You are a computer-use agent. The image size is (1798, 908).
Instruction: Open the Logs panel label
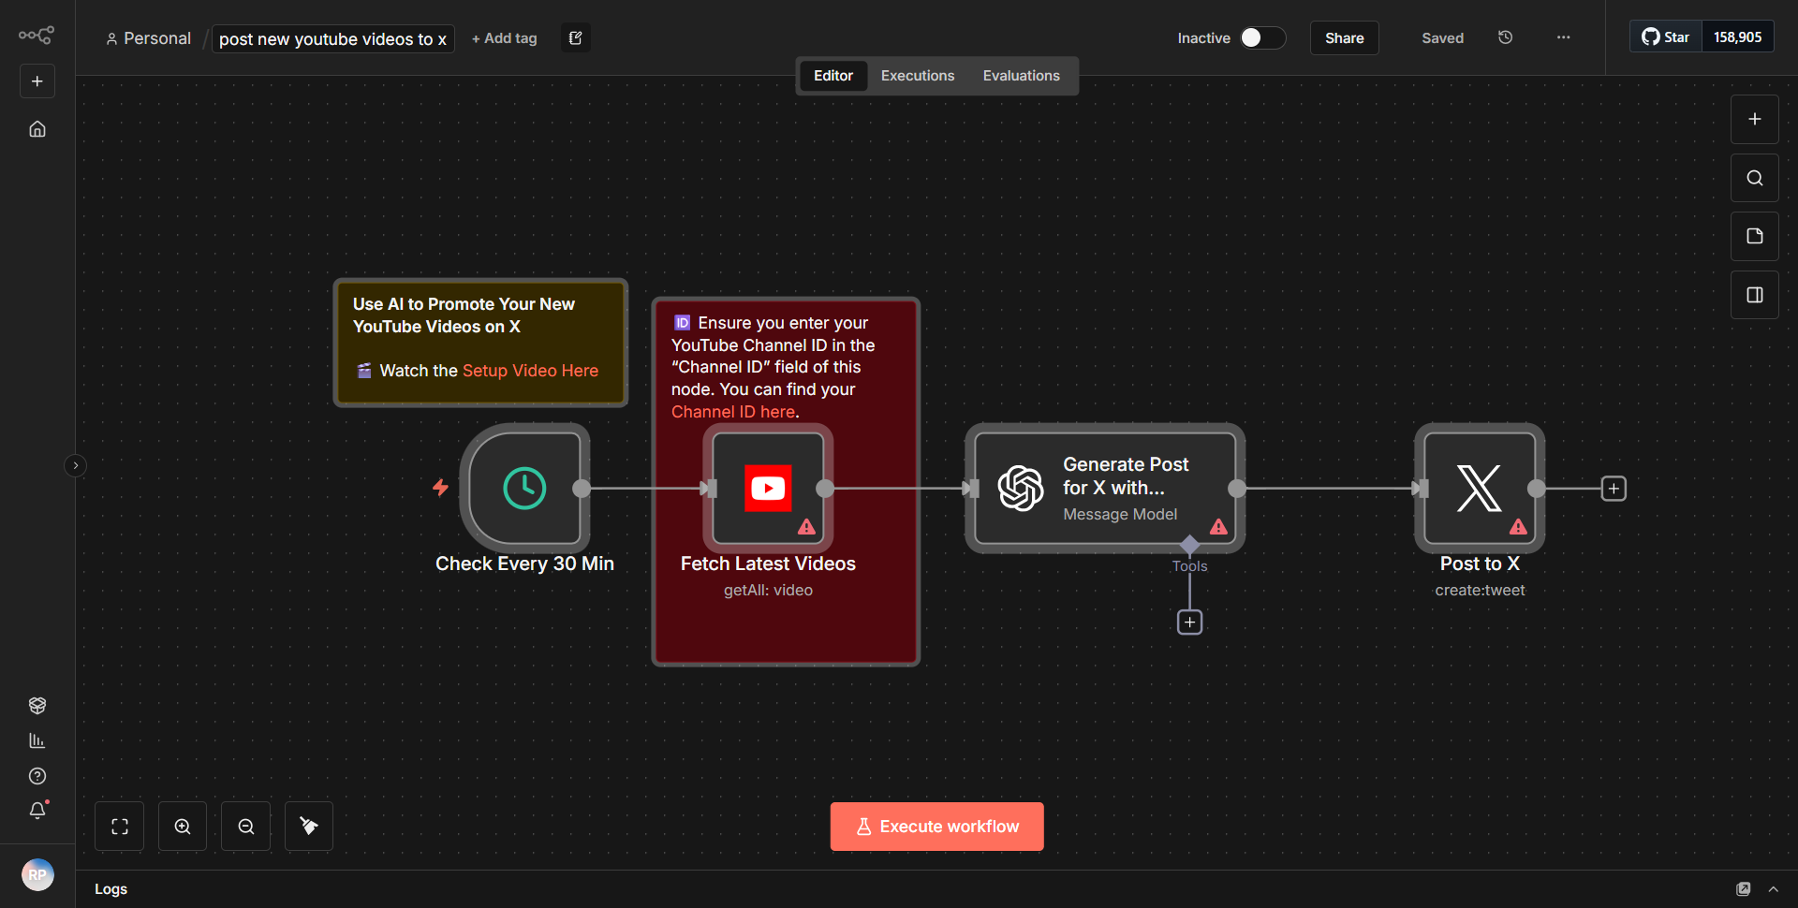click(111, 889)
